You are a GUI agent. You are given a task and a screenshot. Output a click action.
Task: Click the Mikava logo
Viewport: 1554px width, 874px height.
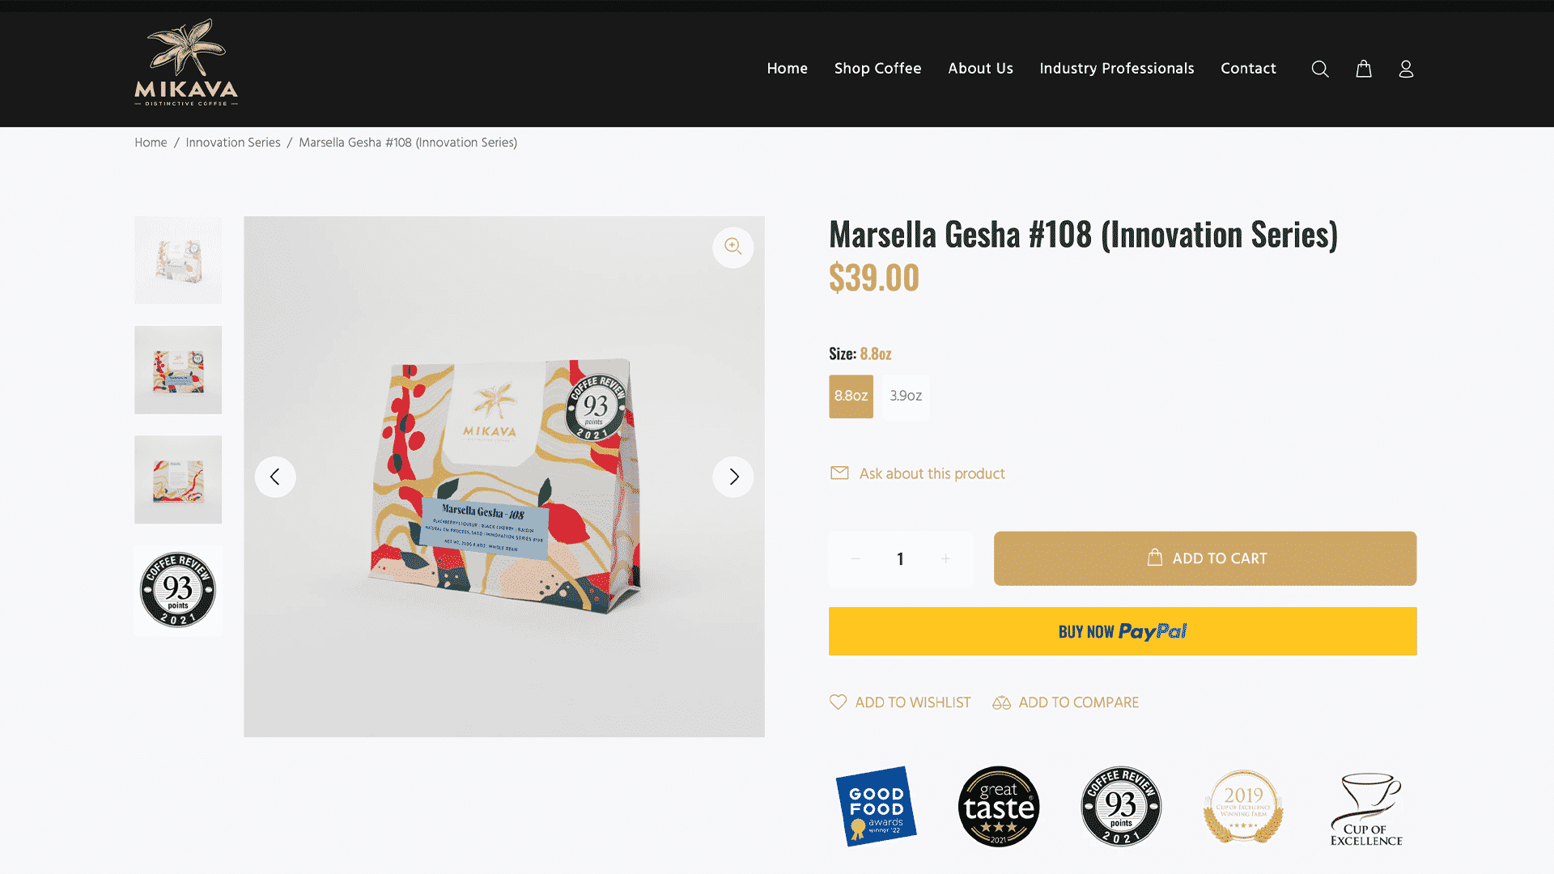point(186,63)
